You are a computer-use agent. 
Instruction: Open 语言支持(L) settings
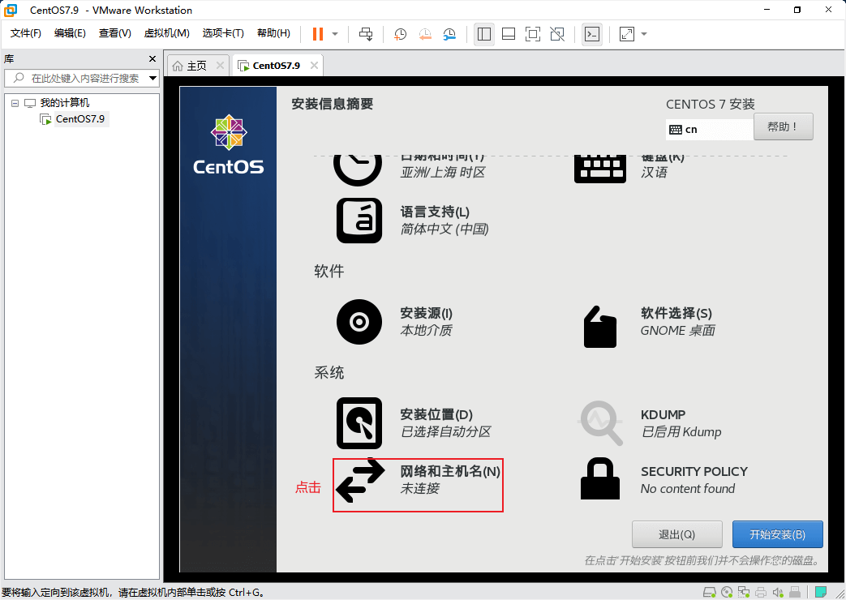[435, 212]
